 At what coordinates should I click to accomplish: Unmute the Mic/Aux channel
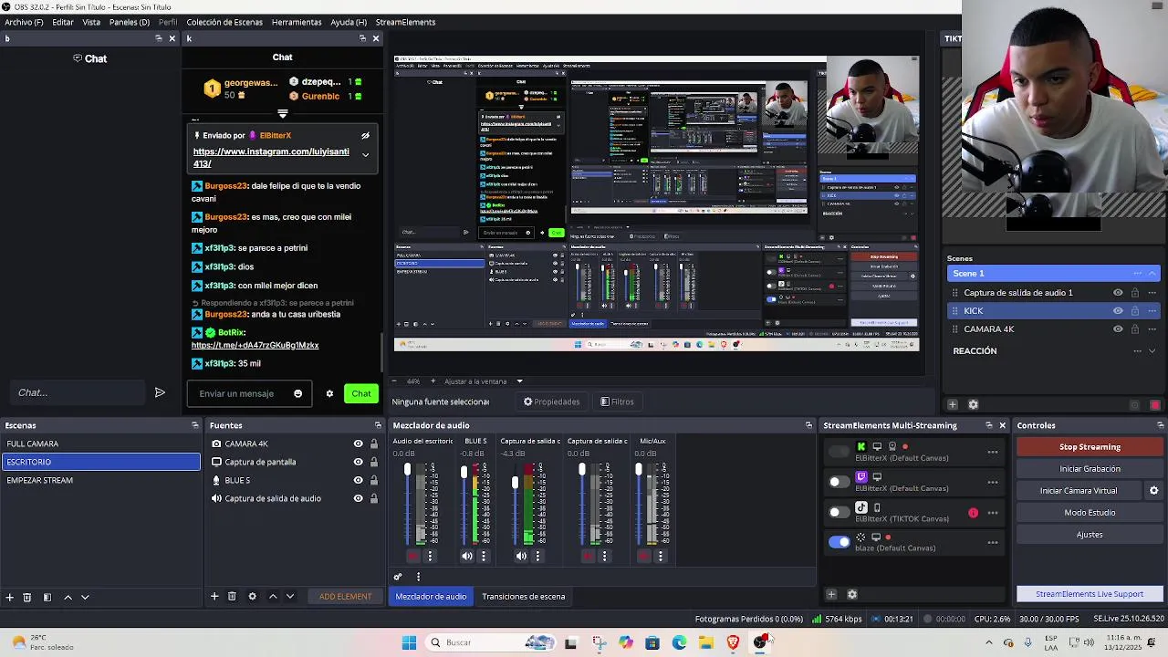644,556
